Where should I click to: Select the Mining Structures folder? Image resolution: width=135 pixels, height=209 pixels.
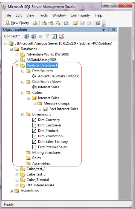pos(46,152)
